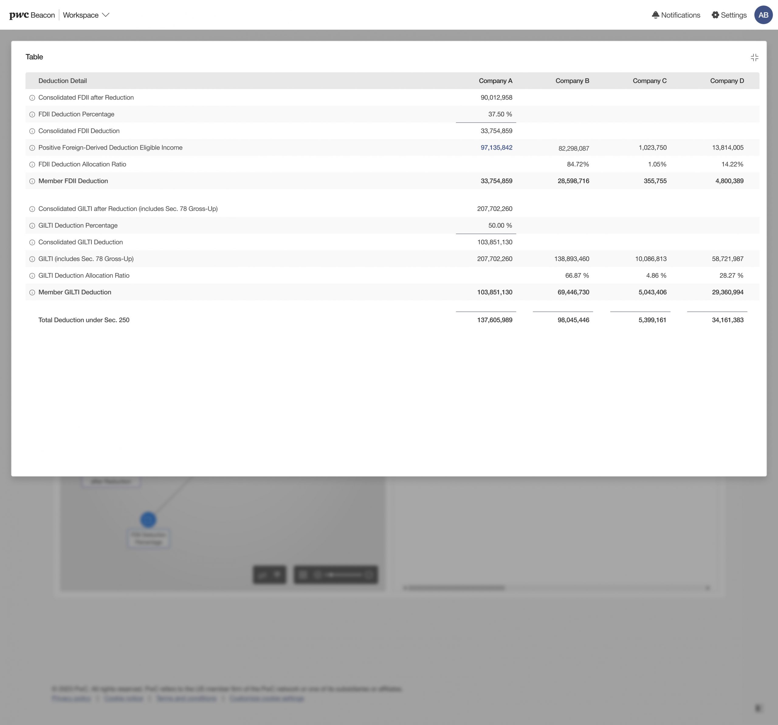Select Company B GILTI value 138,893,460
Image resolution: width=778 pixels, height=725 pixels.
tap(572, 259)
